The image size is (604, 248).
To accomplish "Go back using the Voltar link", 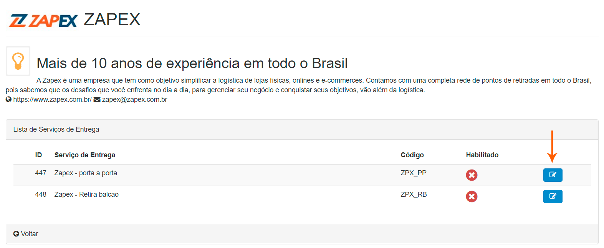I will (30, 234).
